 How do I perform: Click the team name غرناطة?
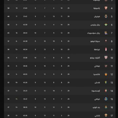(97, 49)
